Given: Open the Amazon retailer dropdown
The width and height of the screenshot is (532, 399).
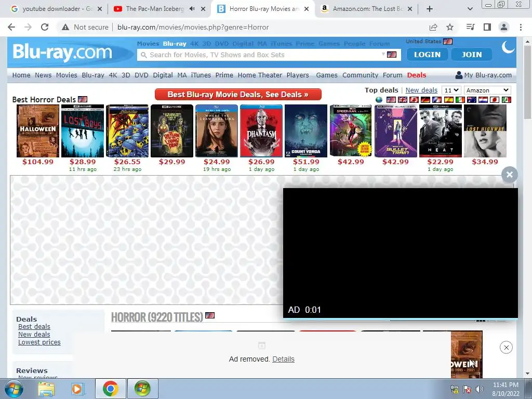Looking at the screenshot, I should [x=487, y=90].
